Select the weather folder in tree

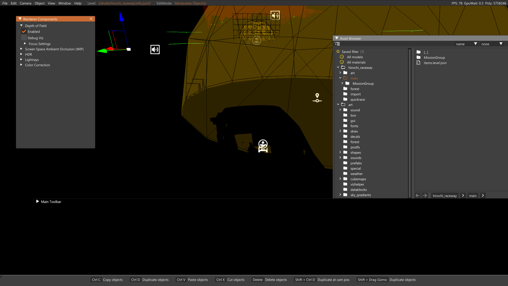pyautogui.click(x=356, y=174)
